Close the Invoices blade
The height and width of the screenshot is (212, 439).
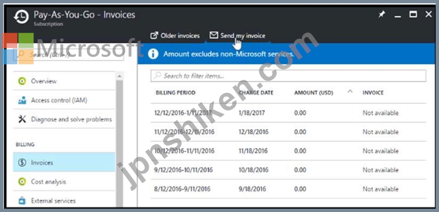point(429,15)
